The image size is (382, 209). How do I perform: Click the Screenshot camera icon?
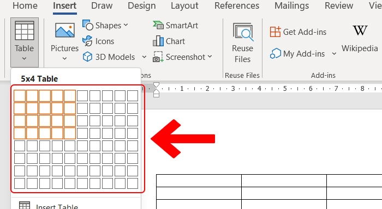point(158,57)
